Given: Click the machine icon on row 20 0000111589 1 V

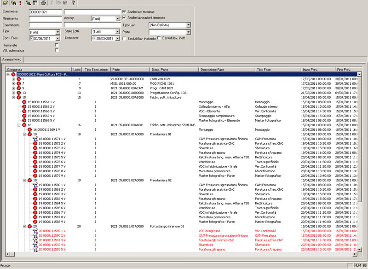Looking at the screenshot, I should 35,231.
